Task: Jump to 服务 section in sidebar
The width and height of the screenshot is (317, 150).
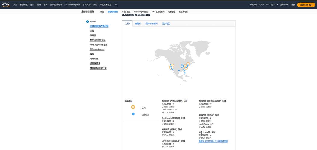Action: [x=92, y=54]
